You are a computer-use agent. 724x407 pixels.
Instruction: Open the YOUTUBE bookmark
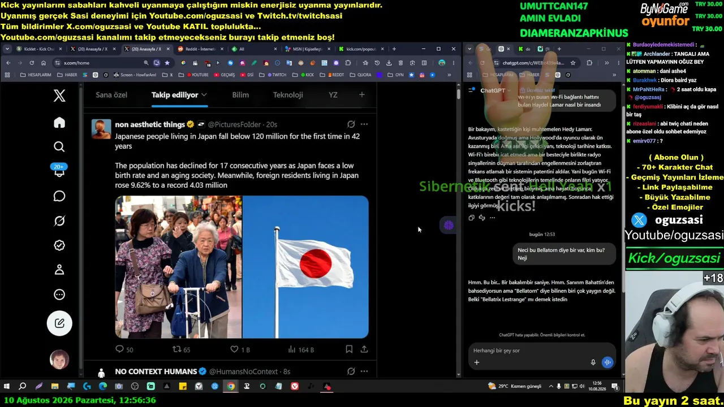[197, 75]
